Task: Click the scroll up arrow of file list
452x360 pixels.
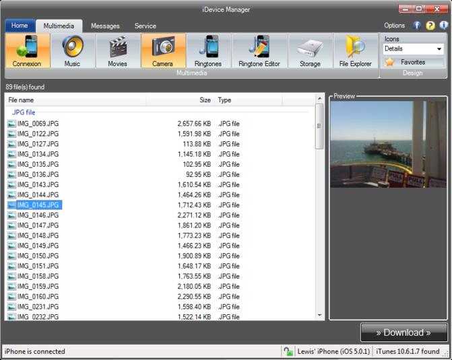Action: (319, 98)
